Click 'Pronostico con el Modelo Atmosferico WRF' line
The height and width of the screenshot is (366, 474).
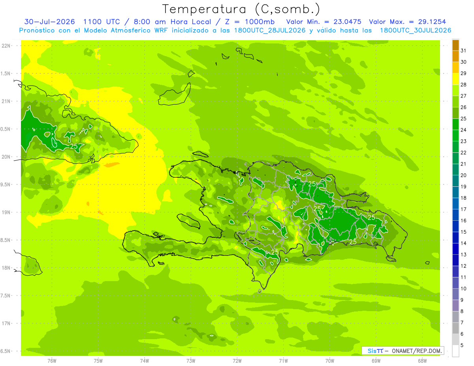(x=94, y=30)
